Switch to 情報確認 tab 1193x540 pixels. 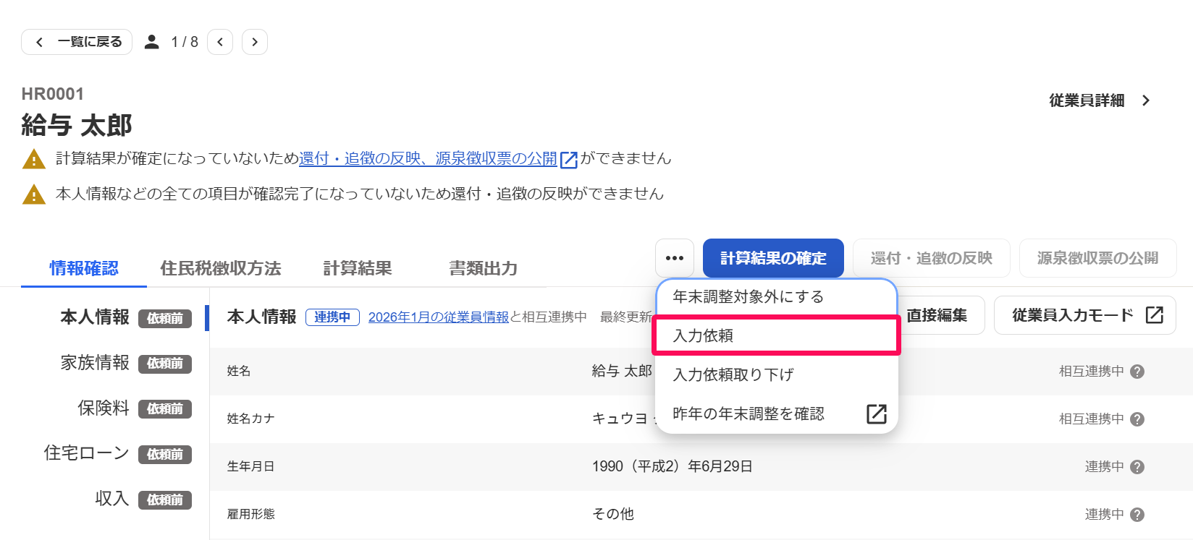[84, 268]
